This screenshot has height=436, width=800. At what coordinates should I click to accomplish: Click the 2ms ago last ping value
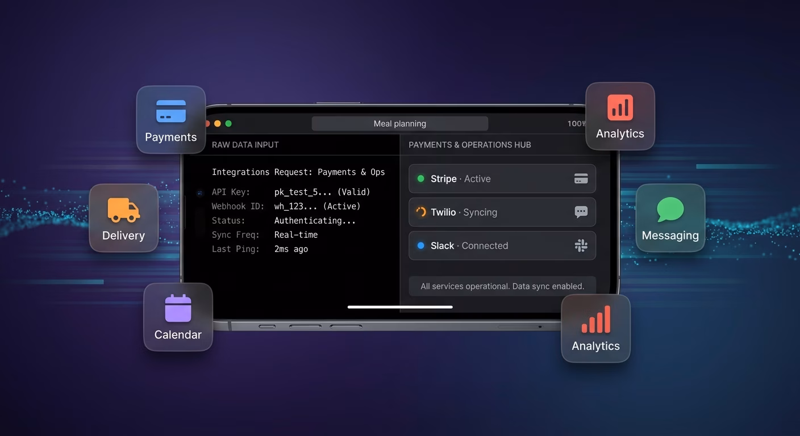(x=291, y=249)
